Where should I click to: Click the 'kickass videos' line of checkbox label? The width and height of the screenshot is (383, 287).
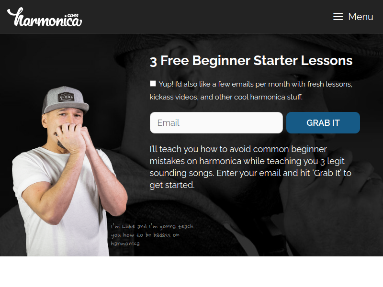pos(226,97)
